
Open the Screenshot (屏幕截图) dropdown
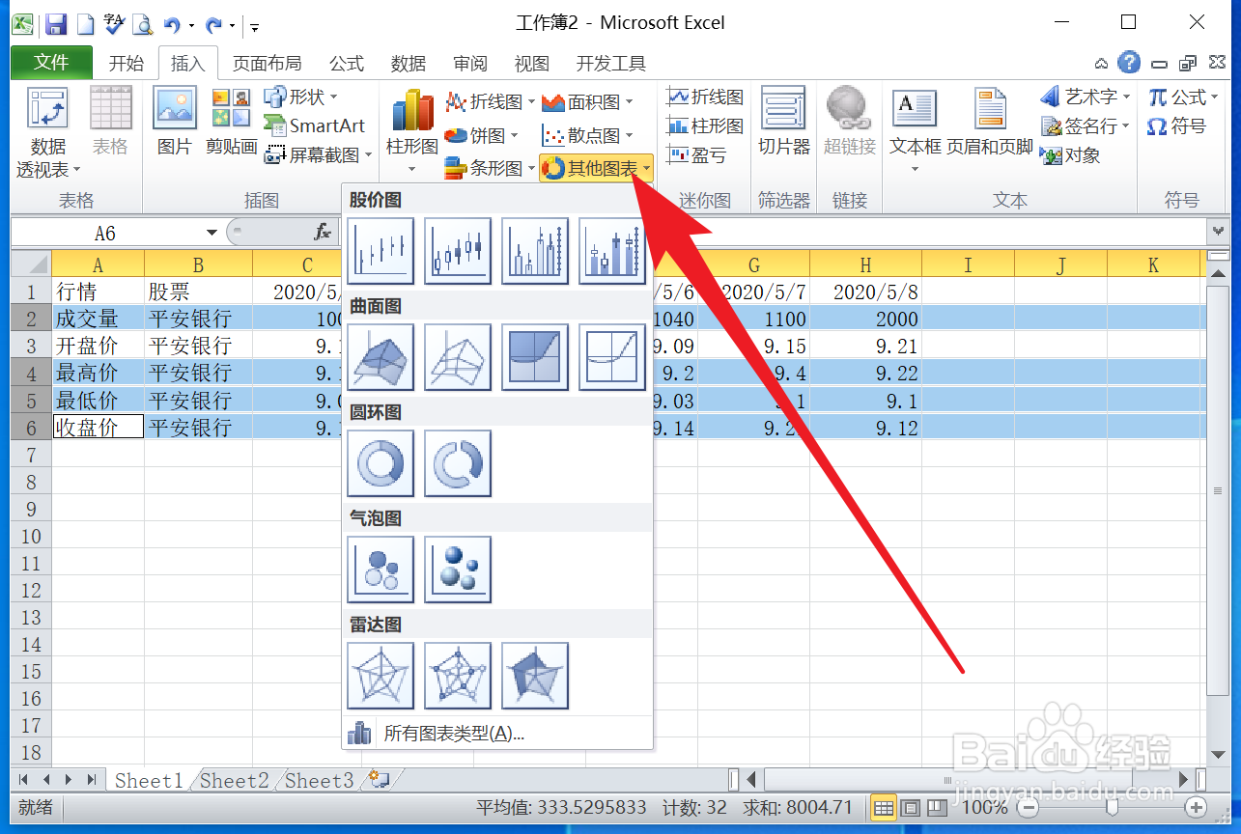tap(319, 154)
